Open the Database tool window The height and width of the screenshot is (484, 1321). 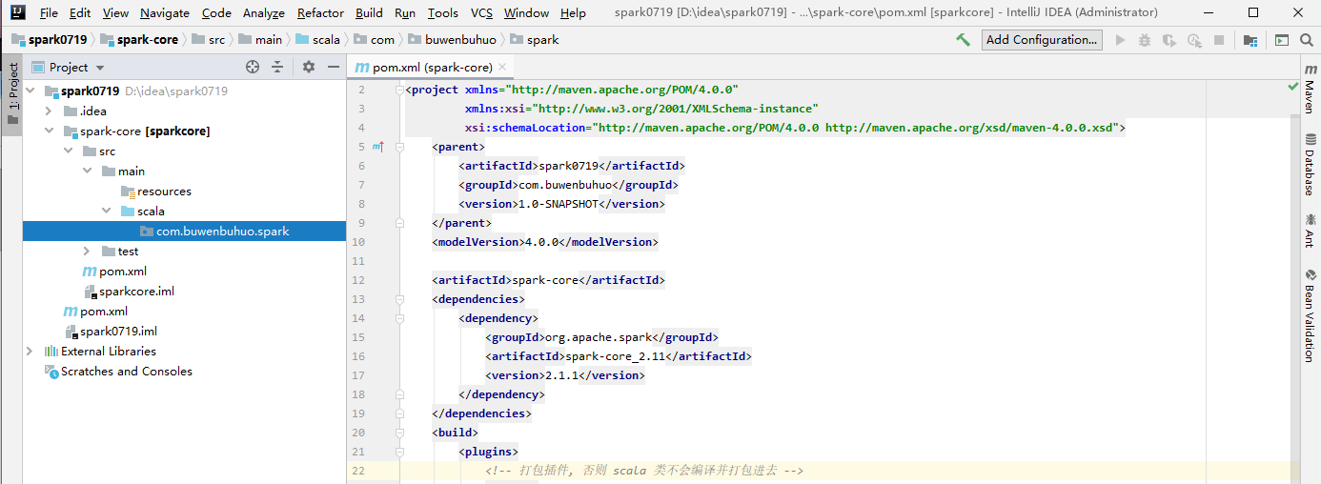pyautogui.click(x=1310, y=166)
